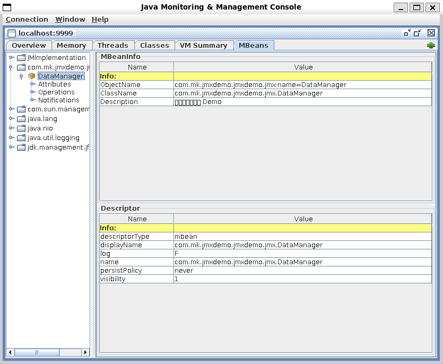Open the Connection menu
Screen dimensions: 443x364
point(27,20)
